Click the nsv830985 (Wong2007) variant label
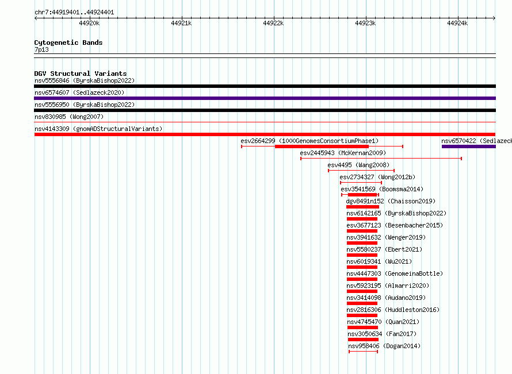Viewport: 512px width, 374px height. click(69, 117)
